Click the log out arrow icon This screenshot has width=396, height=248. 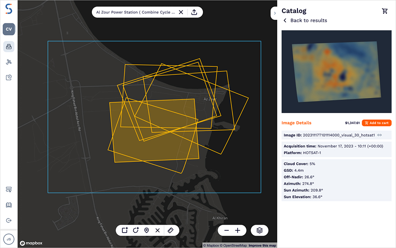pyautogui.click(x=9, y=220)
